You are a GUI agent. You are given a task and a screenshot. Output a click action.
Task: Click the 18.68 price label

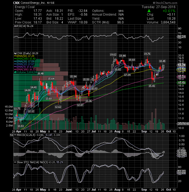pyautogui.click(x=132, y=60)
